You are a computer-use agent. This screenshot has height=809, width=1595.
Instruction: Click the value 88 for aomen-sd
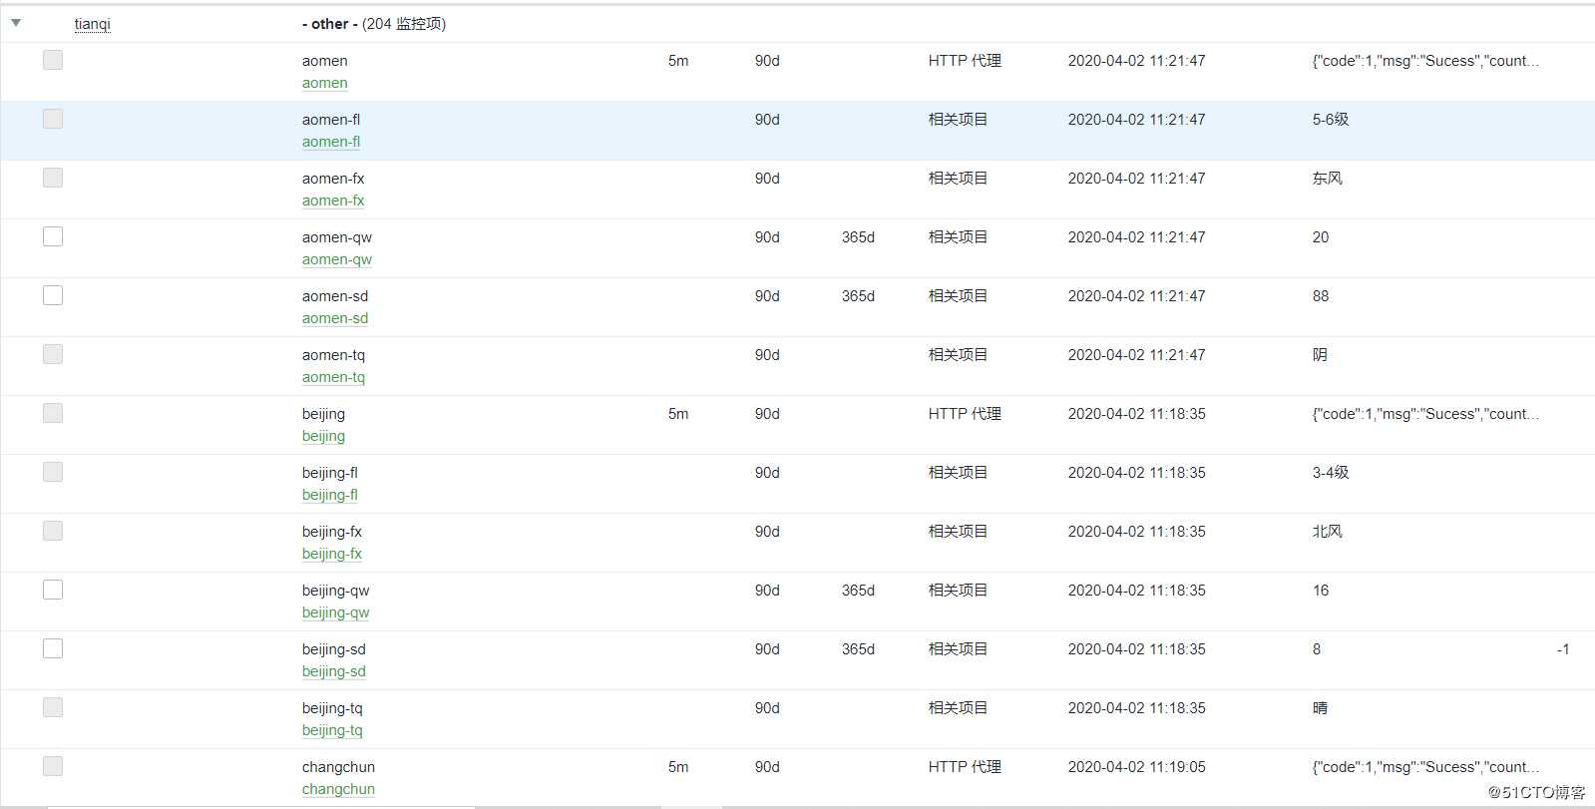[1321, 296]
